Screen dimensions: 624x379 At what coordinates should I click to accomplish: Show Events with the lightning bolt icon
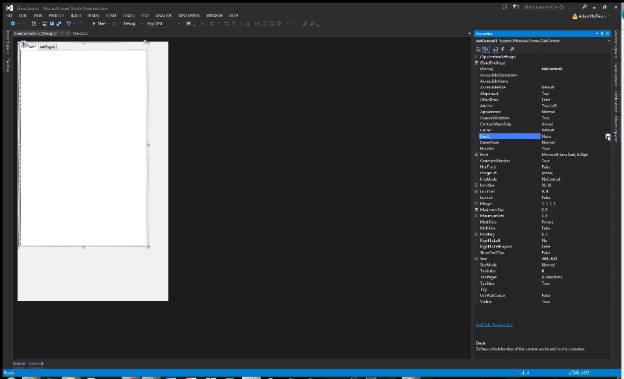[x=503, y=49]
